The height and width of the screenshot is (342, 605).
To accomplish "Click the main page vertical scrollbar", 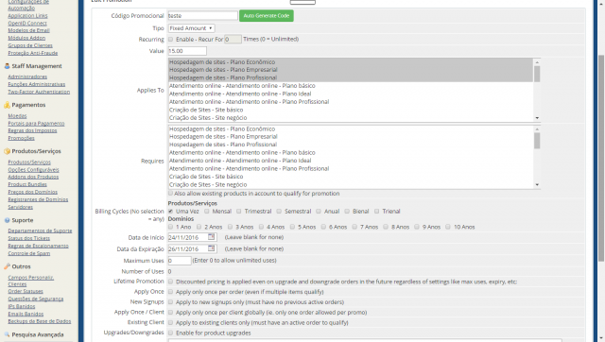I will point(601,158).
